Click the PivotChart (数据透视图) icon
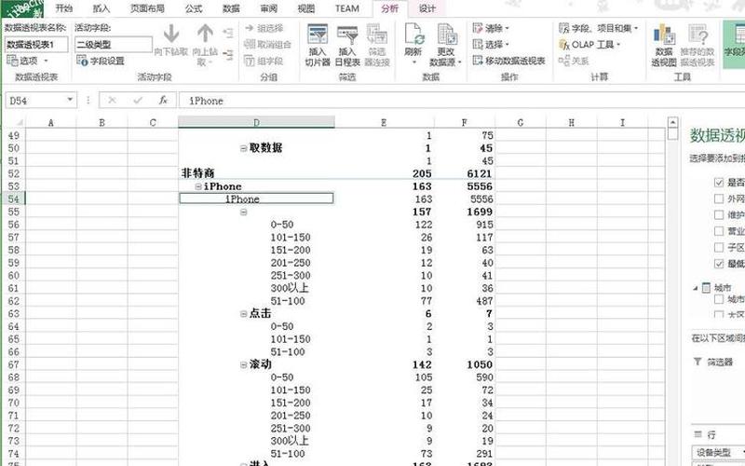Screen dimensions: 745x466 (664, 35)
